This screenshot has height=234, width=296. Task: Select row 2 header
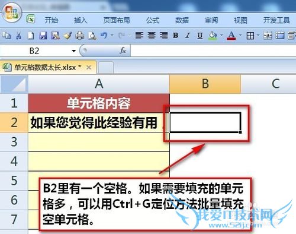[x=14, y=122]
